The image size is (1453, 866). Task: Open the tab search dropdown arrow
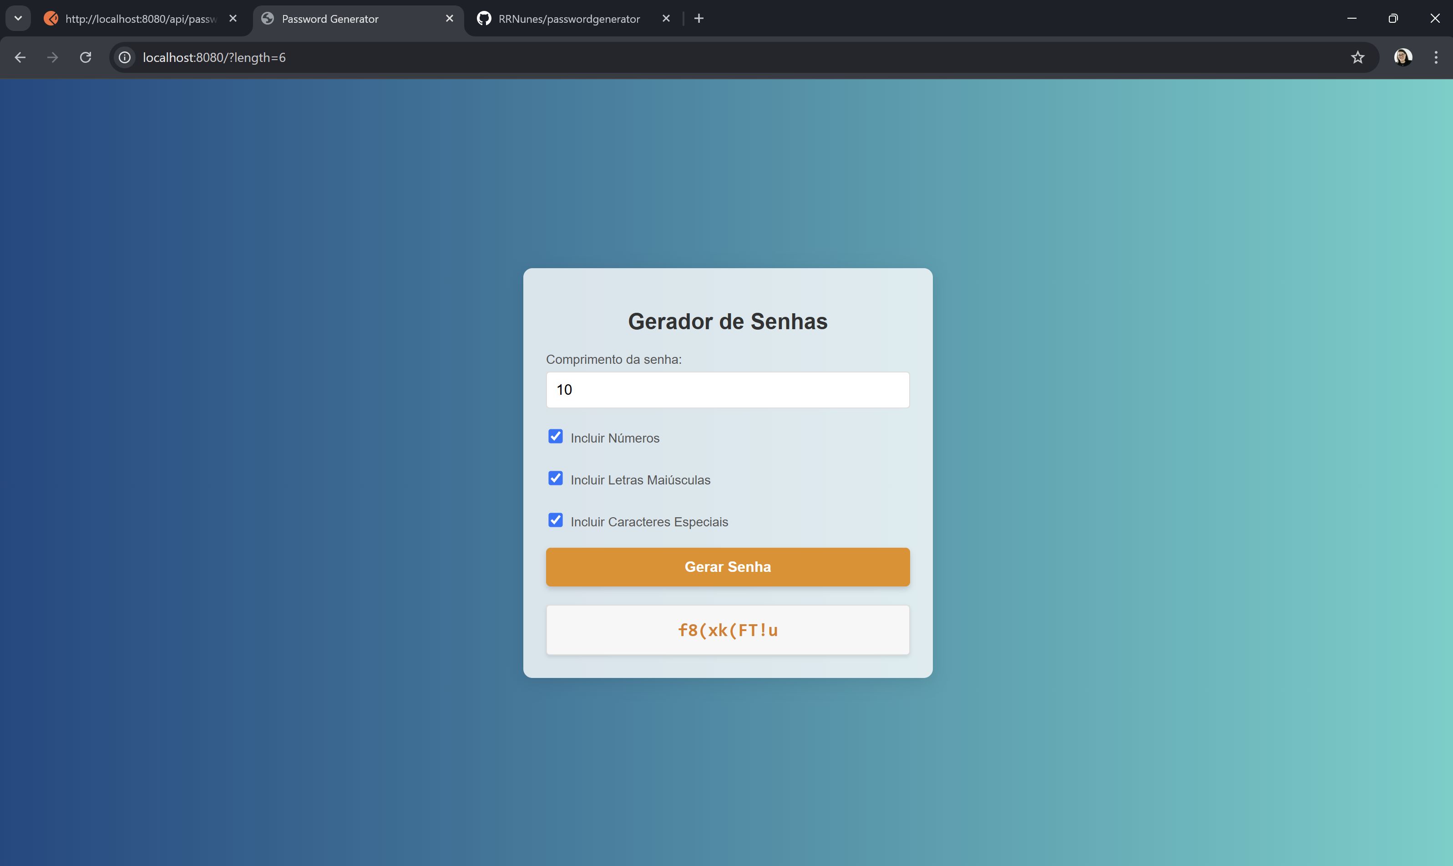point(18,18)
